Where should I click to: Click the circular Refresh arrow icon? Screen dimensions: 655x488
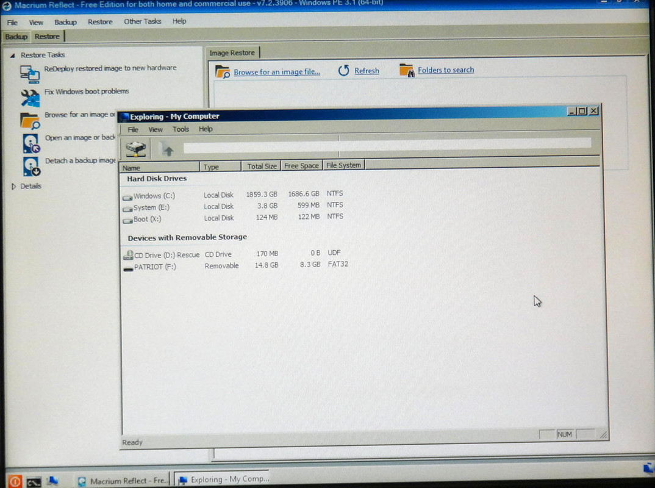click(344, 71)
